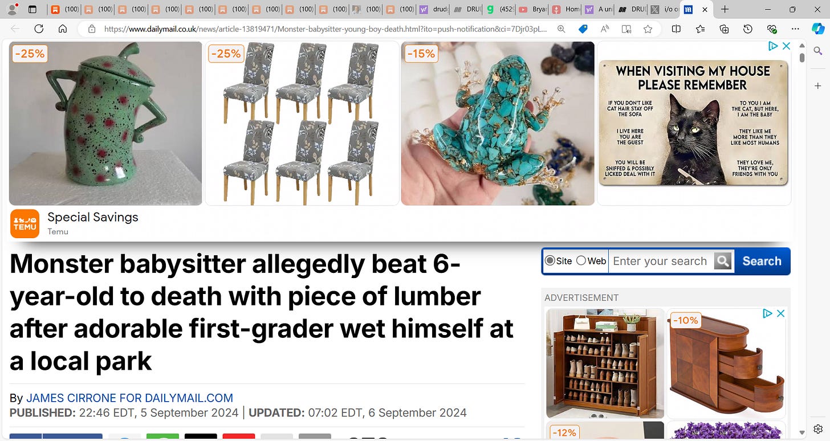Add this page to favorites star
The width and height of the screenshot is (830, 441).
coord(648,29)
